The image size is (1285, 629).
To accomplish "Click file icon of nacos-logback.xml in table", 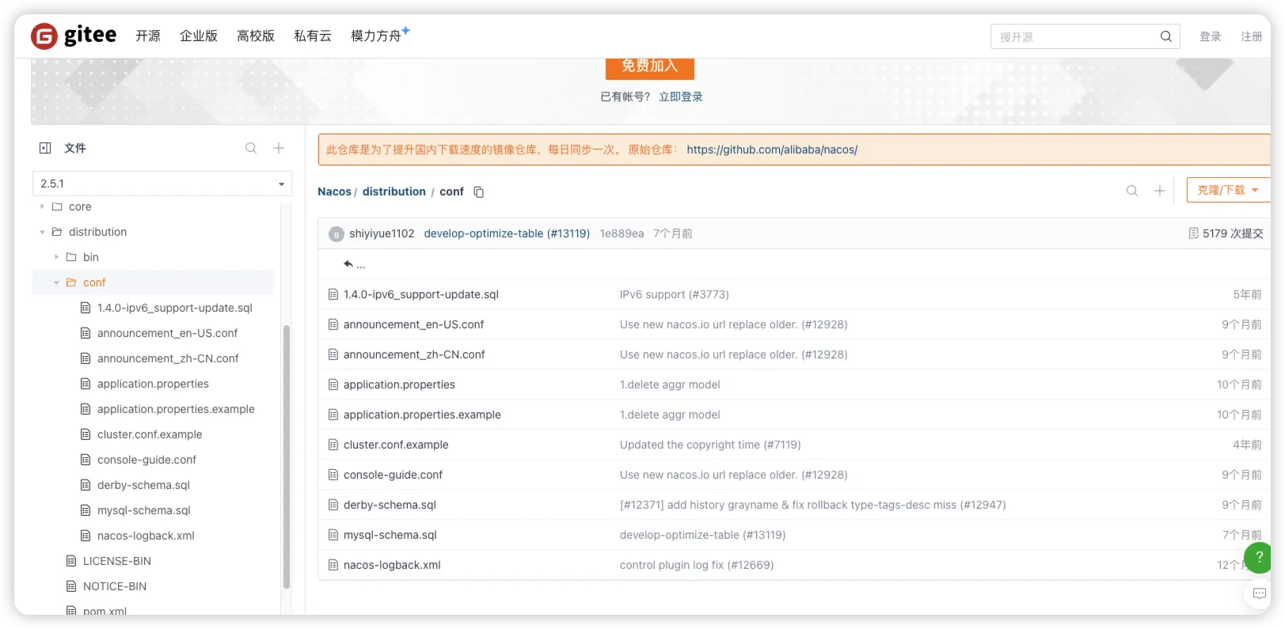I will 333,565.
